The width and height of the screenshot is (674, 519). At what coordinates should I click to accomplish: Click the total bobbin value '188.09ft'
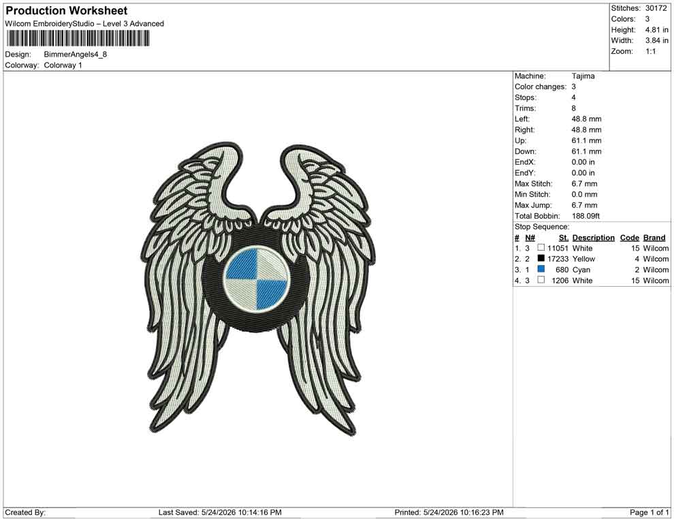pyautogui.click(x=586, y=216)
